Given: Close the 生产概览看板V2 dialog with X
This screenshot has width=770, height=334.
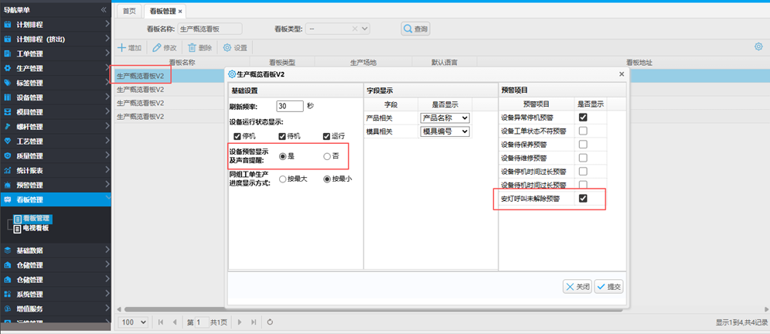Looking at the screenshot, I should (x=622, y=73).
